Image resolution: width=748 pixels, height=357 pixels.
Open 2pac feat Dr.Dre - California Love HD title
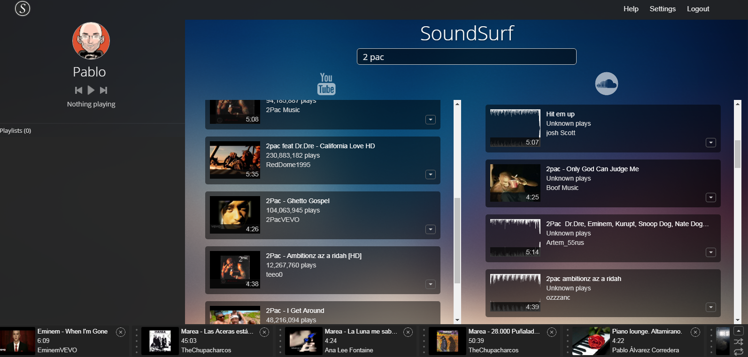[321, 146]
